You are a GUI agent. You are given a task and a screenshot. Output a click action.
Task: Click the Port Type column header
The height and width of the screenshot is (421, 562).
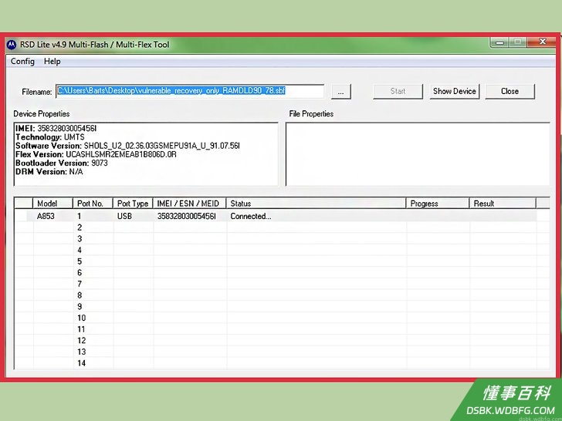coord(133,204)
